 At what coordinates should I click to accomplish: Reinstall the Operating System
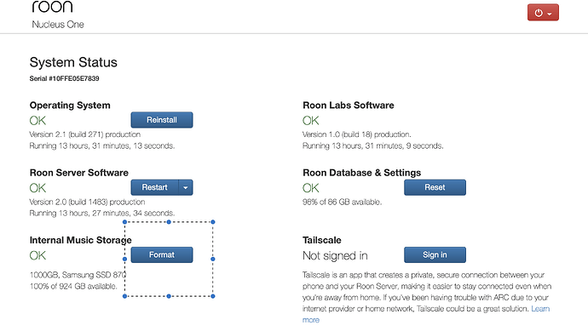pyautogui.click(x=162, y=120)
